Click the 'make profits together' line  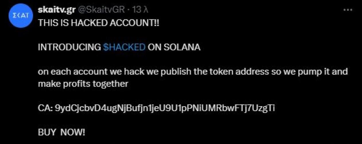(x=83, y=84)
